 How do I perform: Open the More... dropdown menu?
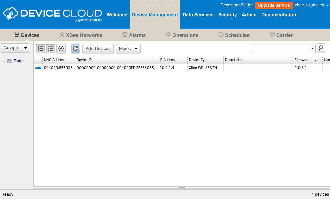pos(128,49)
